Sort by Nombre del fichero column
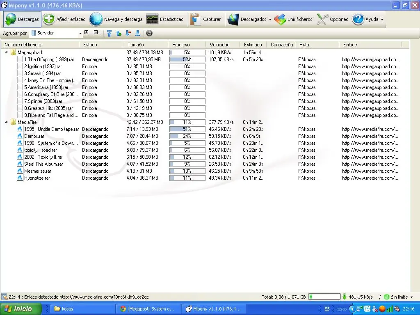 (40, 45)
